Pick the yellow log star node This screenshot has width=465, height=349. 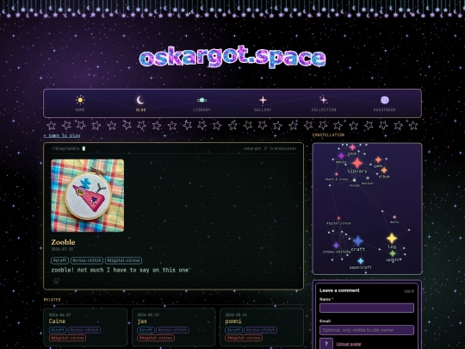click(392, 239)
